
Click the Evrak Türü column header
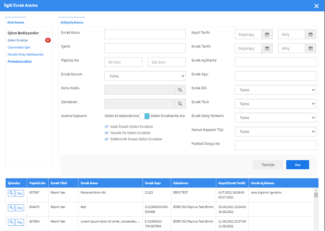(63, 183)
